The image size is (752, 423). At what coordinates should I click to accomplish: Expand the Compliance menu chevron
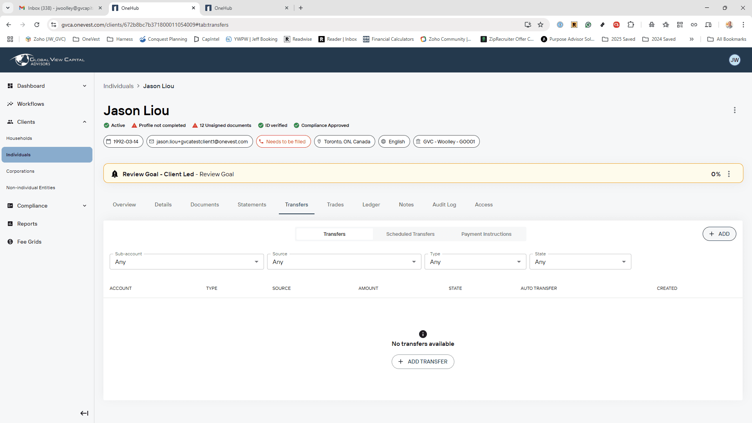(x=85, y=206)
